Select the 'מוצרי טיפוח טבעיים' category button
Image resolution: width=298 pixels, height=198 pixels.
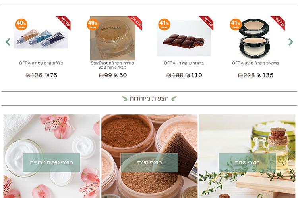click(x=51, y=163)
